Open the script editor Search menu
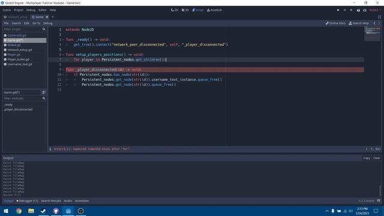This screenshot has height=216, width=384. pyautogui.click(x=16, y=23)
